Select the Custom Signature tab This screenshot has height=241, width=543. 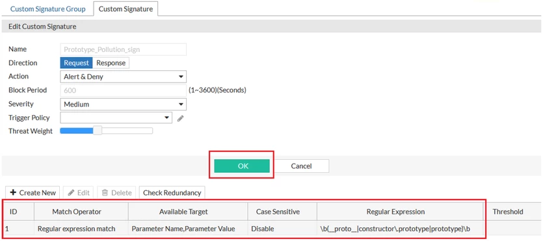(126, 9)
